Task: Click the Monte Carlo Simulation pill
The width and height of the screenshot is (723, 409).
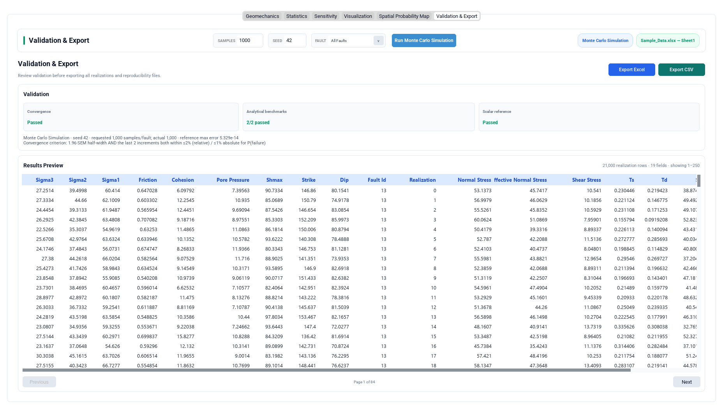Action: [605, 40]
